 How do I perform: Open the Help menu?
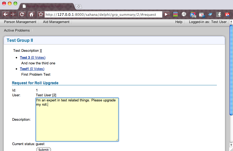click(x=179, y=22)
